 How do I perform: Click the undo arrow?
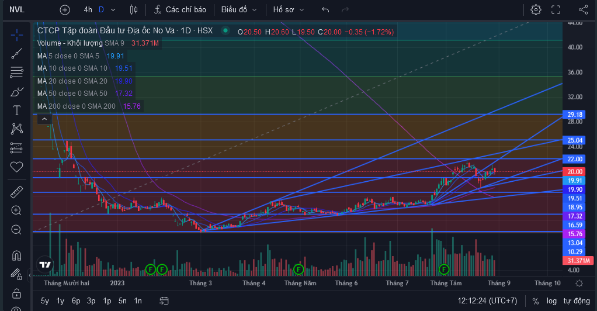coord(325,10)
